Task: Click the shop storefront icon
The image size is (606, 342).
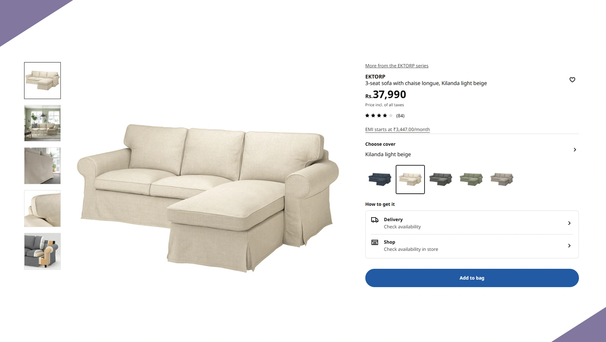Action: click(x=375, y=242)
